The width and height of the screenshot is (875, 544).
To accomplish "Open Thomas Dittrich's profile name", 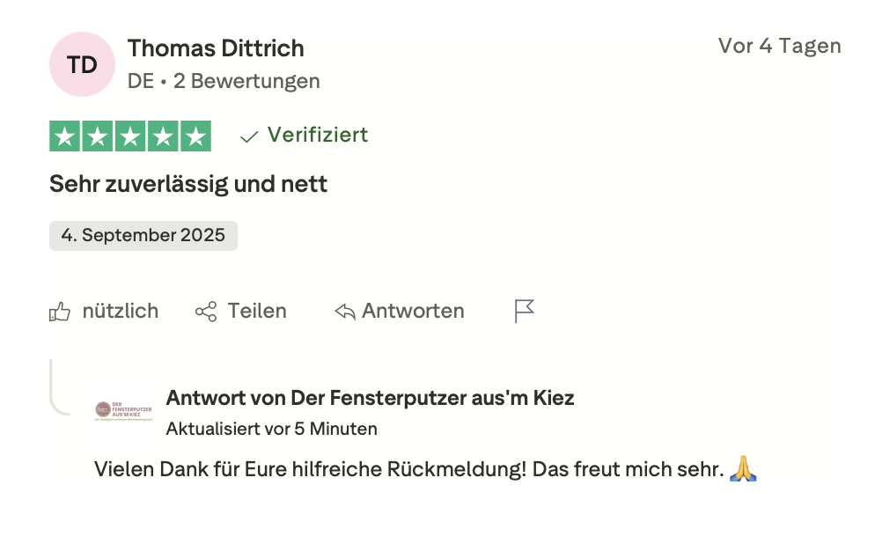I will tap(216, 48).
